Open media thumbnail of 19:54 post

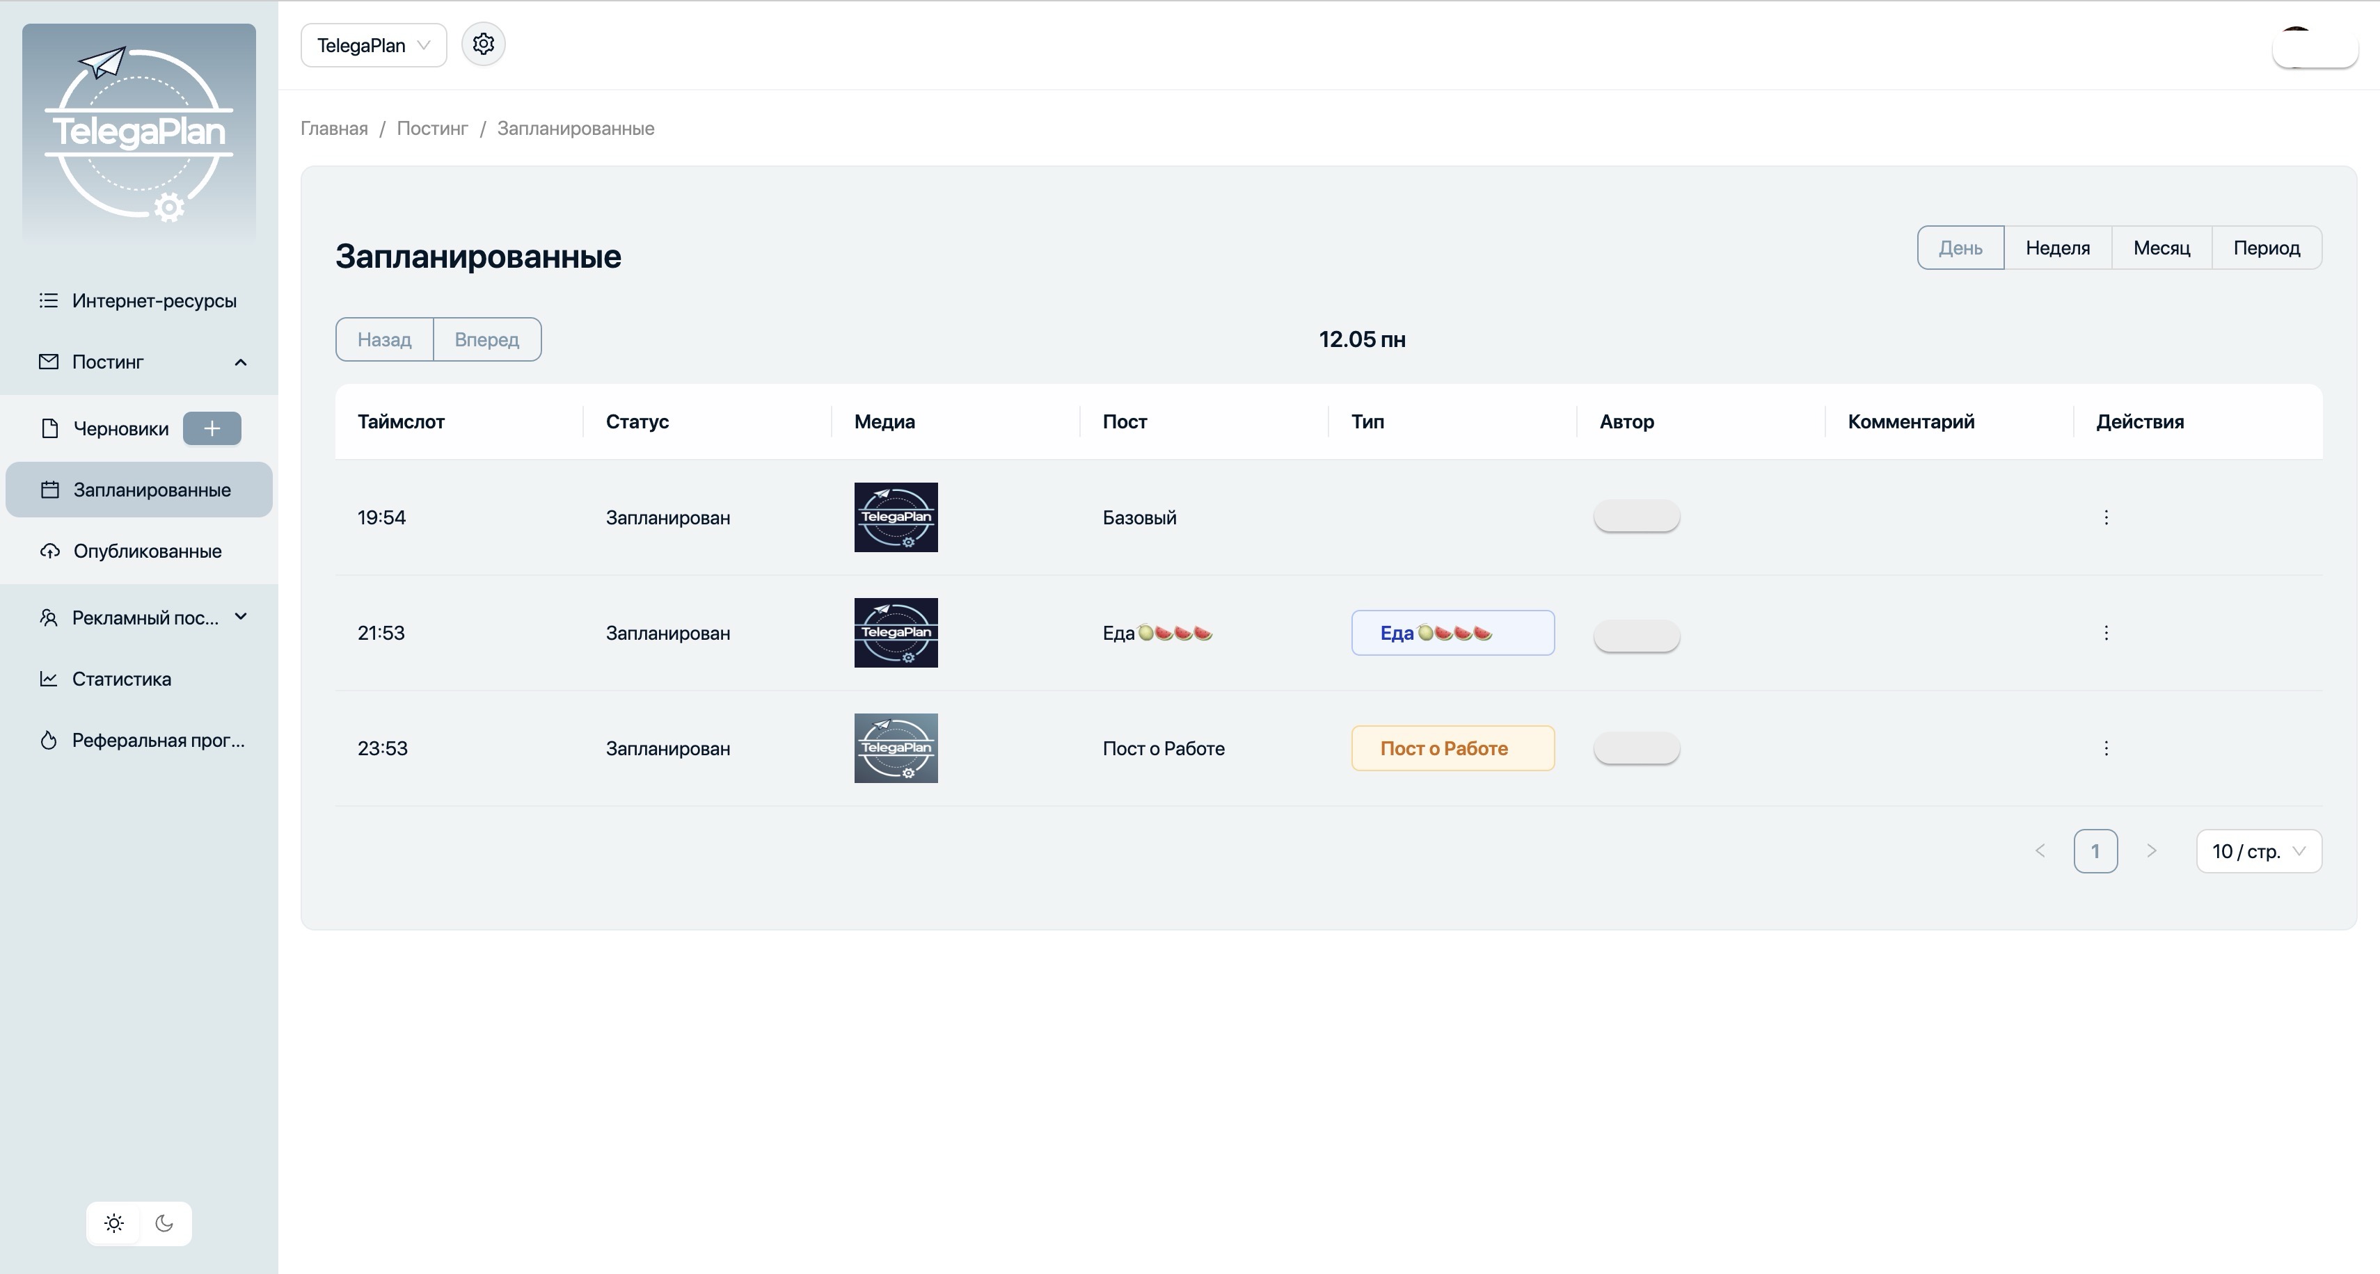[x=896, y=517]
